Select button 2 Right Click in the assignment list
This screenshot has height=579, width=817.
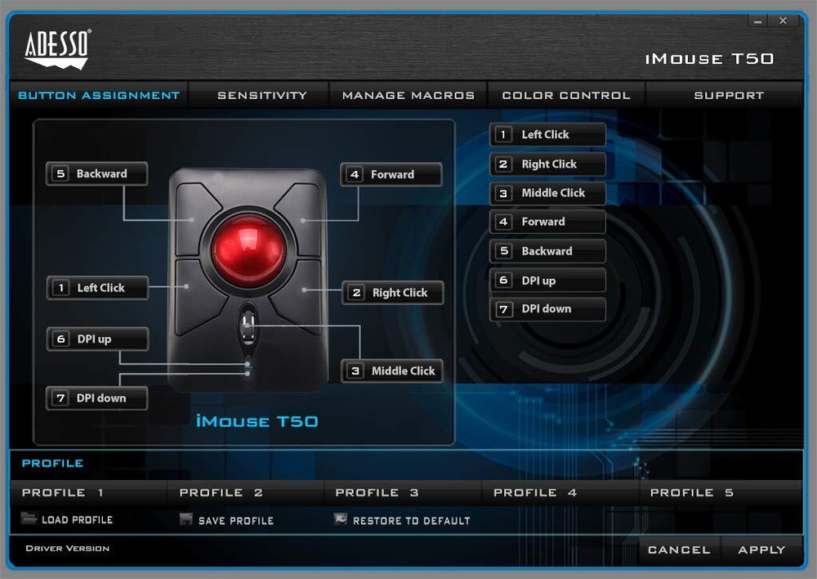(547, 164)
